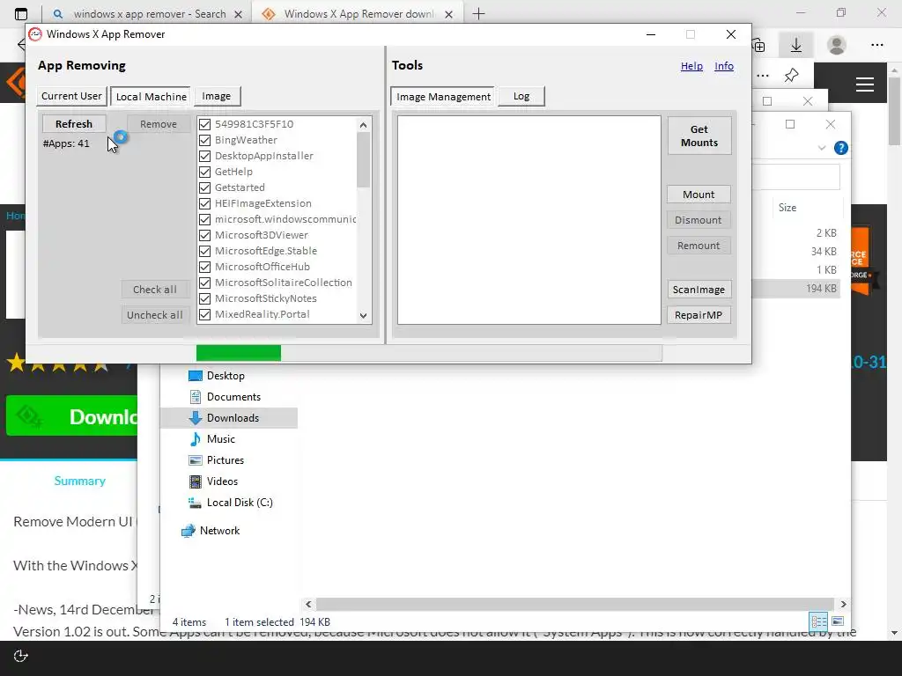Uncheck the GetHelp checkbox

(x=204, y=172)
